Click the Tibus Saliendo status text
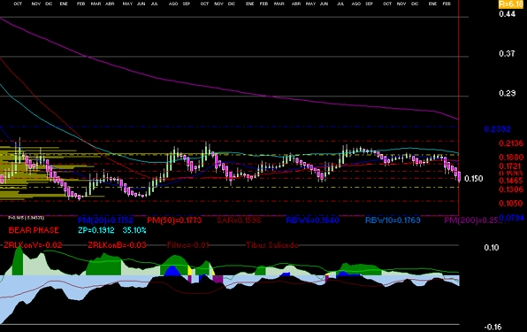Viewport: 527px width, 332px height. click(272, 245)
